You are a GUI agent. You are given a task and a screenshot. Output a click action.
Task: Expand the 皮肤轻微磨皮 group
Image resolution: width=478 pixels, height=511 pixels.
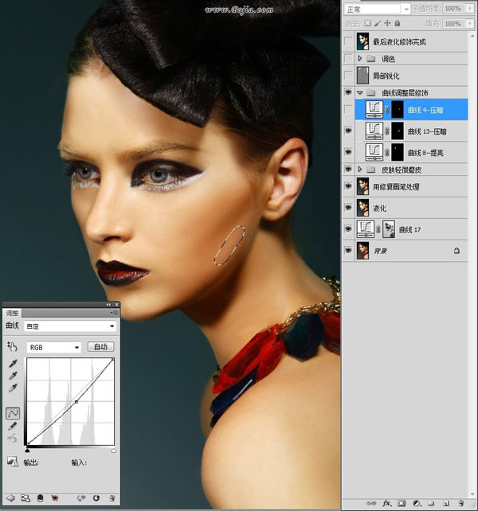click(x=360, y=169)
